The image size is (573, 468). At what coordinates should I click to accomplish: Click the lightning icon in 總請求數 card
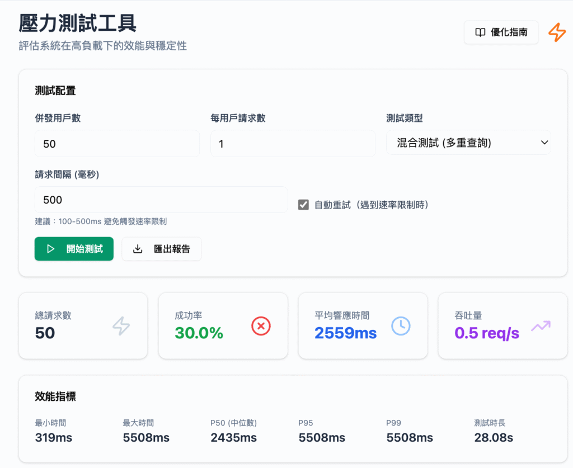pyautogui.click(x=121, y=326)
